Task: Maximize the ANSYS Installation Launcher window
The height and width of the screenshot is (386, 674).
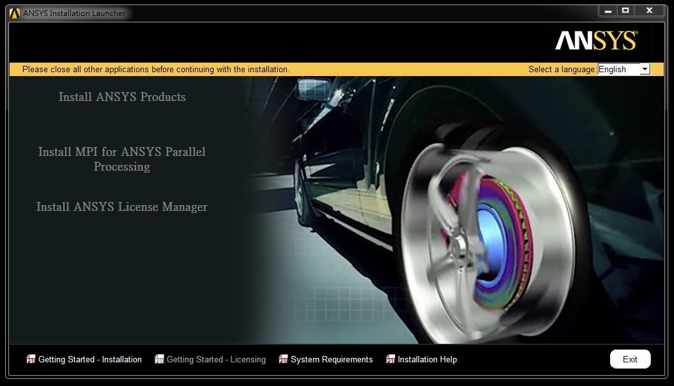Action: (625, 11)
